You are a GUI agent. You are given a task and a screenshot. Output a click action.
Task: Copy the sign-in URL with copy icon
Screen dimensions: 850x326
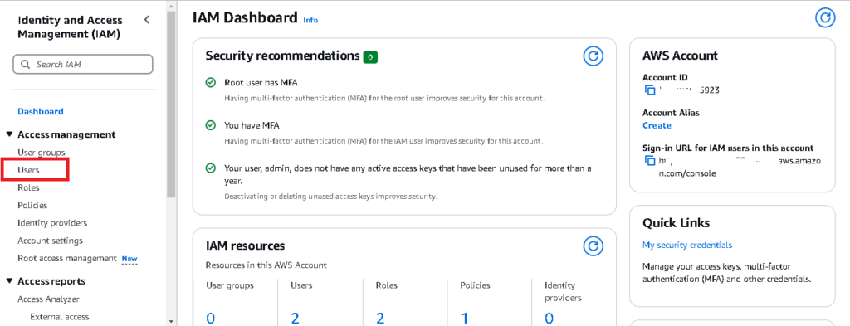[650, 161]
